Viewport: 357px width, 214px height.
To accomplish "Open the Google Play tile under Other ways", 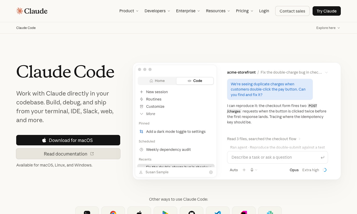I will point(165,210).
